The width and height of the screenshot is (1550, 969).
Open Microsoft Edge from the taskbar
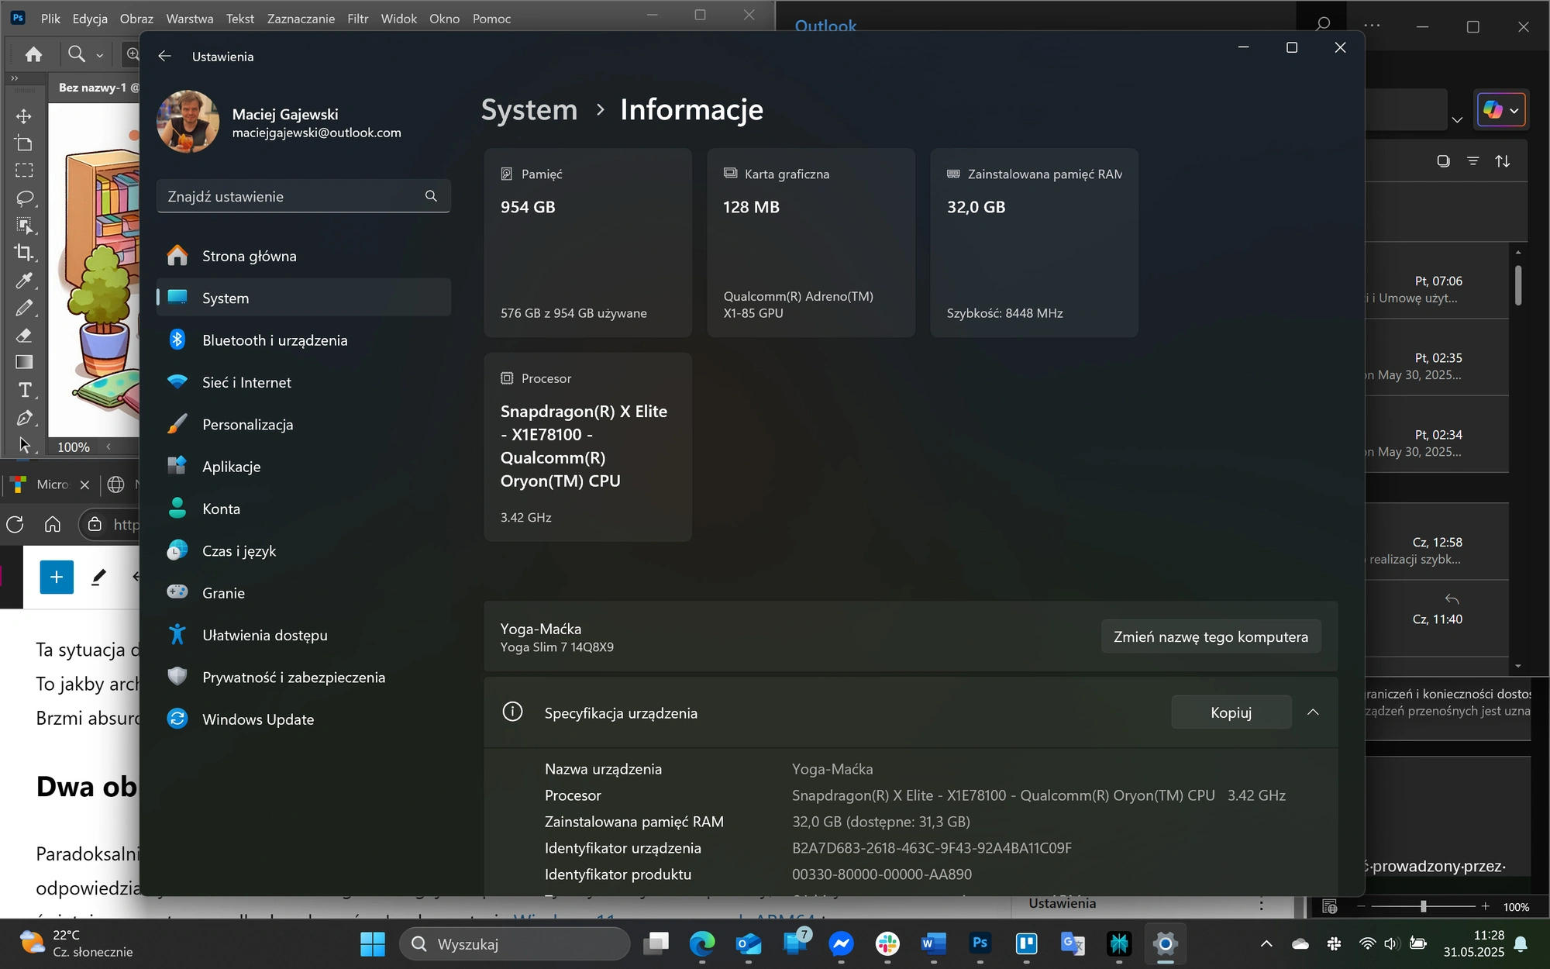(702, 943)
